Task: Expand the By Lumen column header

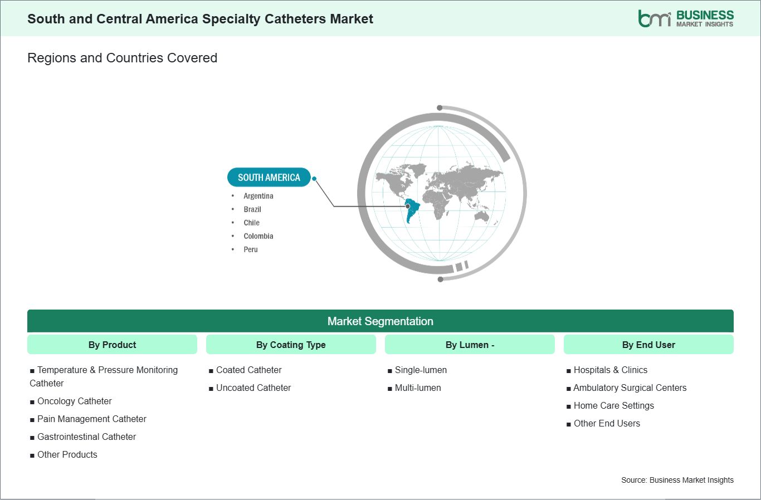Action: (470, 344)
